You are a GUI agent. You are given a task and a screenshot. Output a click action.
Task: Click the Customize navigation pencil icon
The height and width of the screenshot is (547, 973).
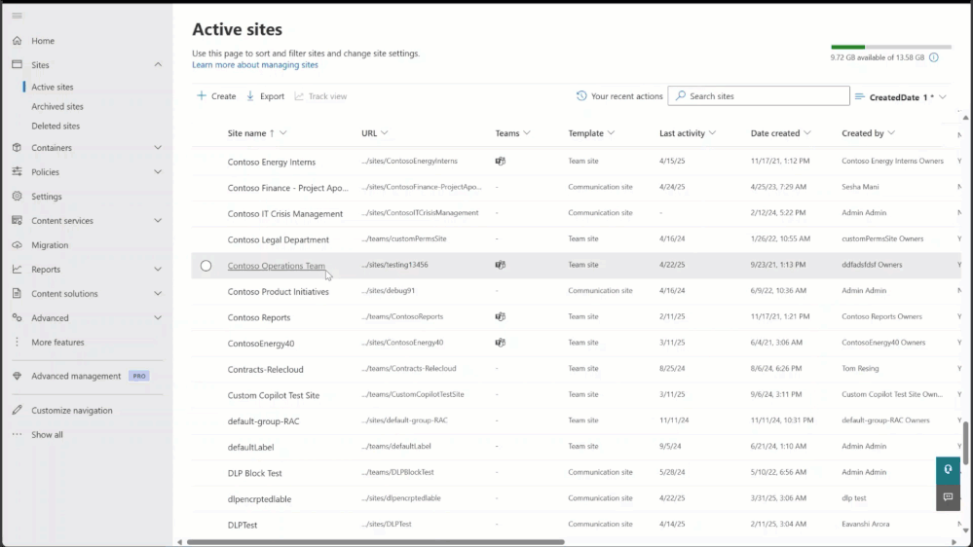[17, 410]
